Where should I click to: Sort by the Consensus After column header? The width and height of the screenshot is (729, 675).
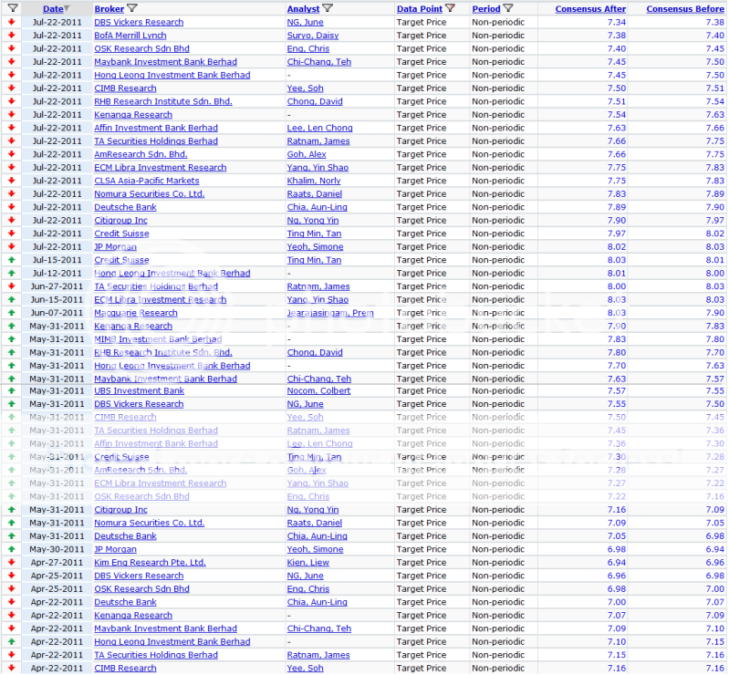coord(590,9)
